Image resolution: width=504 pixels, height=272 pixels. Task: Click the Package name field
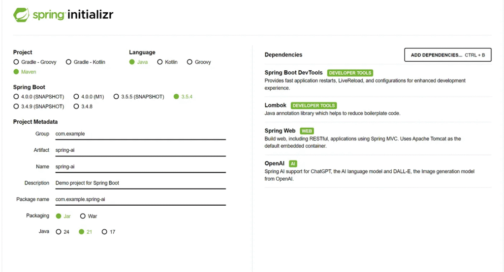point(140,199)
